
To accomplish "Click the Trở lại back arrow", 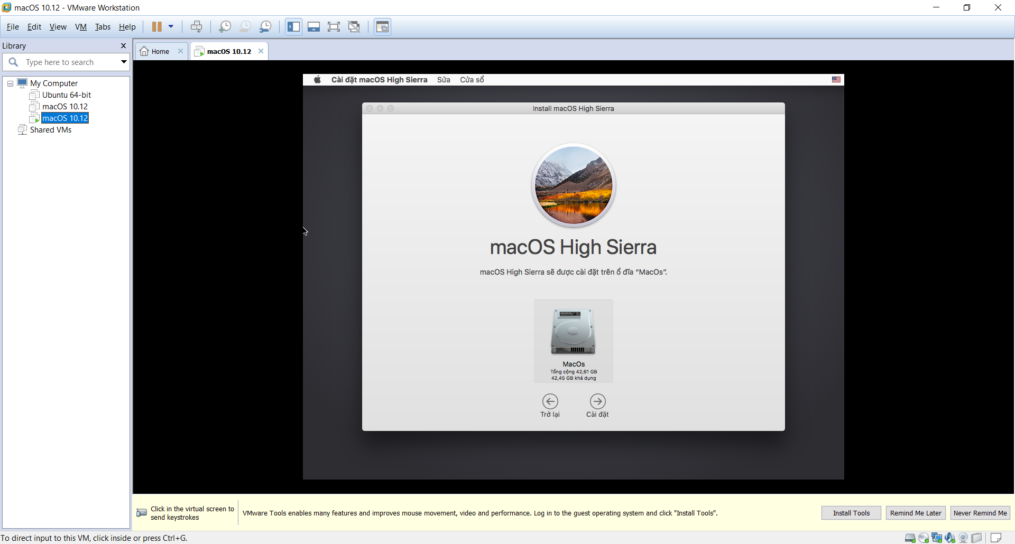I will (x=550, y=406).
